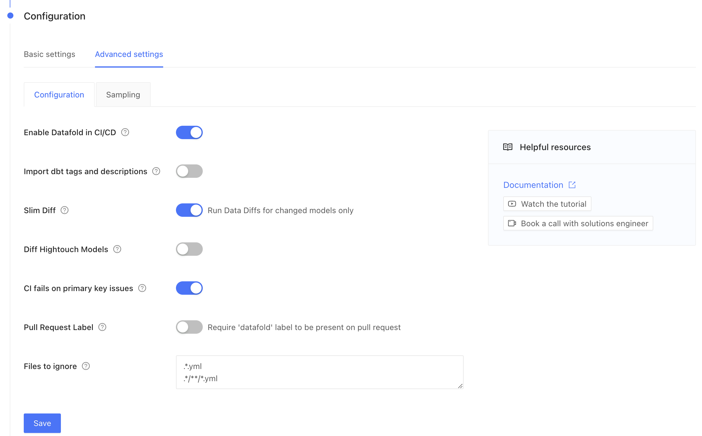Click into the Files to ignore text area

320,372
